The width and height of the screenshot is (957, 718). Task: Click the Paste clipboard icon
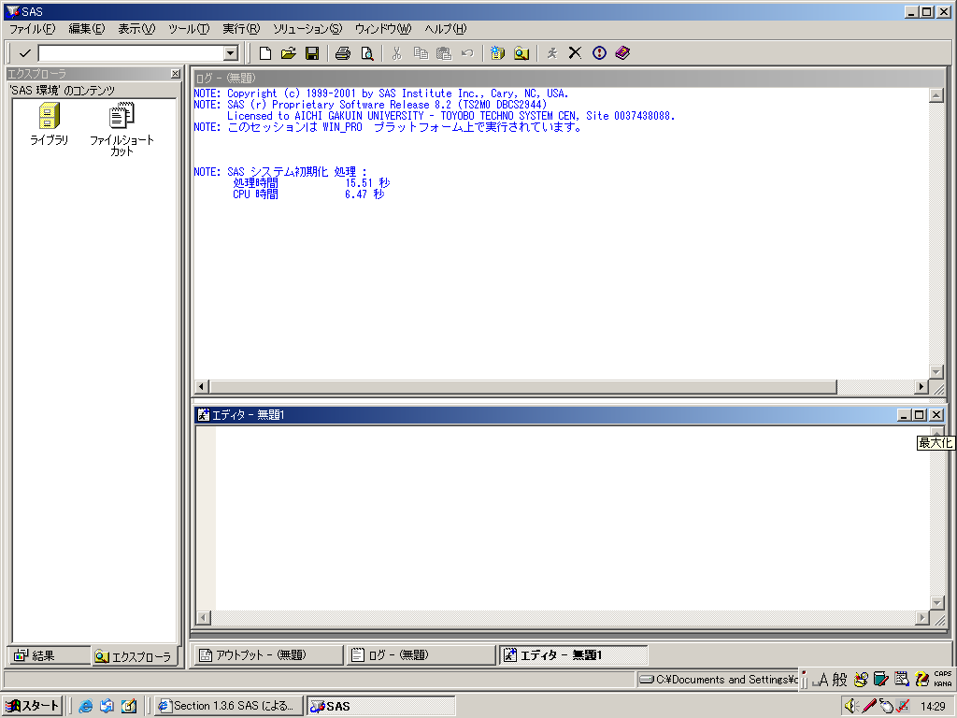click(x=444, y=53)
